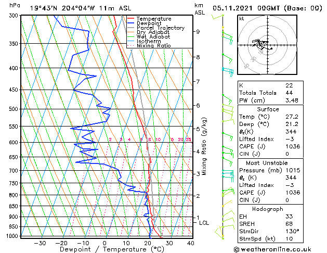Click the 9 km altitude axis label
Viewport: 327px width, 253px height.
(x=198, y=32)
